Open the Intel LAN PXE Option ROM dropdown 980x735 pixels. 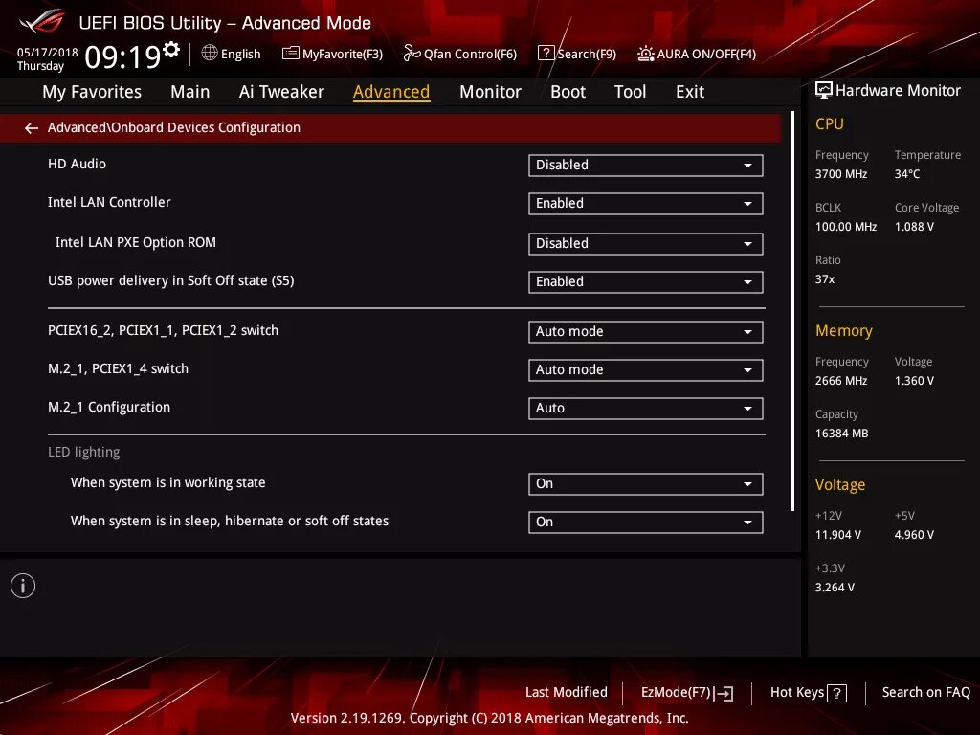[646, 243]
